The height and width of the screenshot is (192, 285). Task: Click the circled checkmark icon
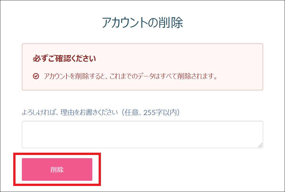click(36, 76)
